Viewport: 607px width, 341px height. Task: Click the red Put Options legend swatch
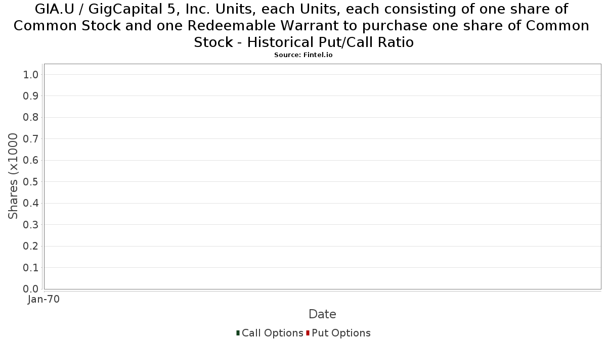[308, 333]
